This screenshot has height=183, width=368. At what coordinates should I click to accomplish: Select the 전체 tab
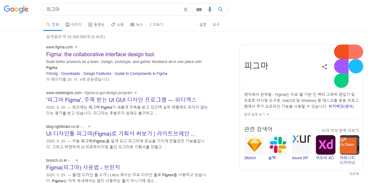(53, 25)
